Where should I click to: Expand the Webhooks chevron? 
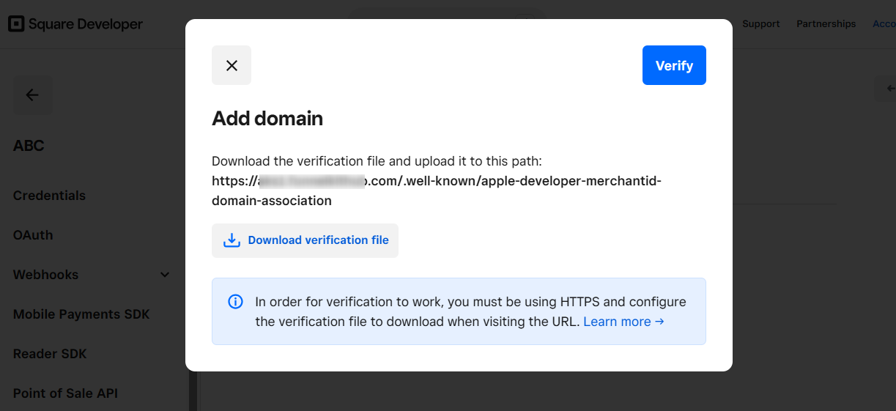point(165,275)
